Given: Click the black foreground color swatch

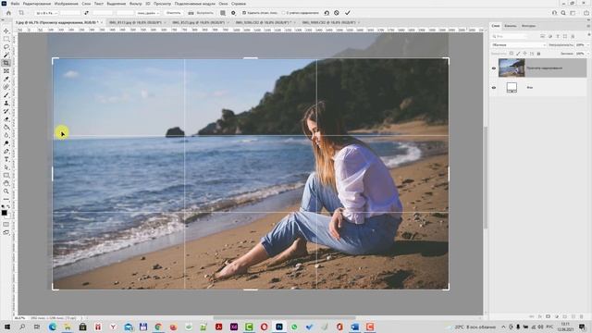Looking at the screenshot, I should 4,213.
